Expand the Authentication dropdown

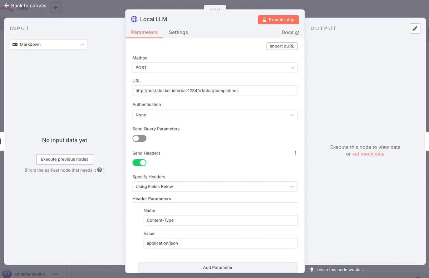(214, 115)
